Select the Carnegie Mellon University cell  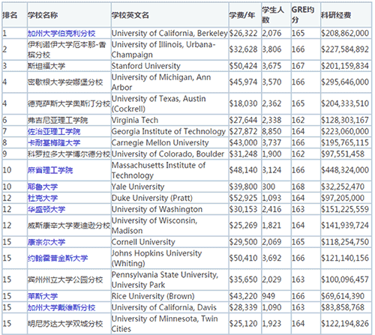tap(169, 142)
